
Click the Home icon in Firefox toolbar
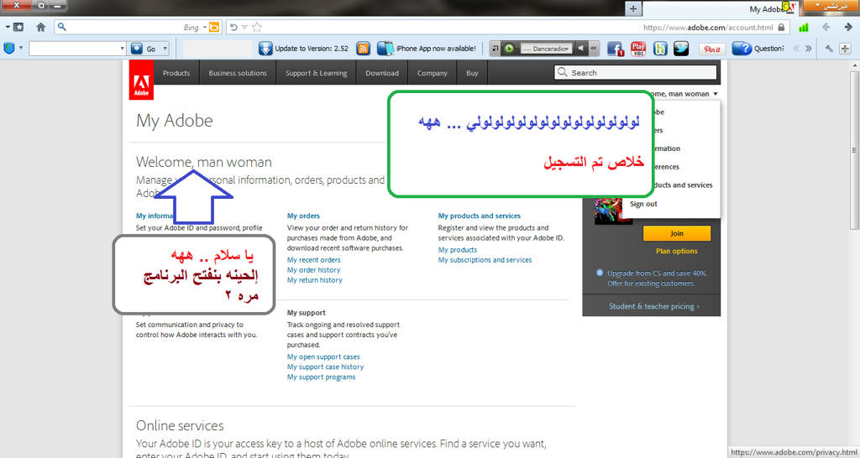[x=40, y=27]
